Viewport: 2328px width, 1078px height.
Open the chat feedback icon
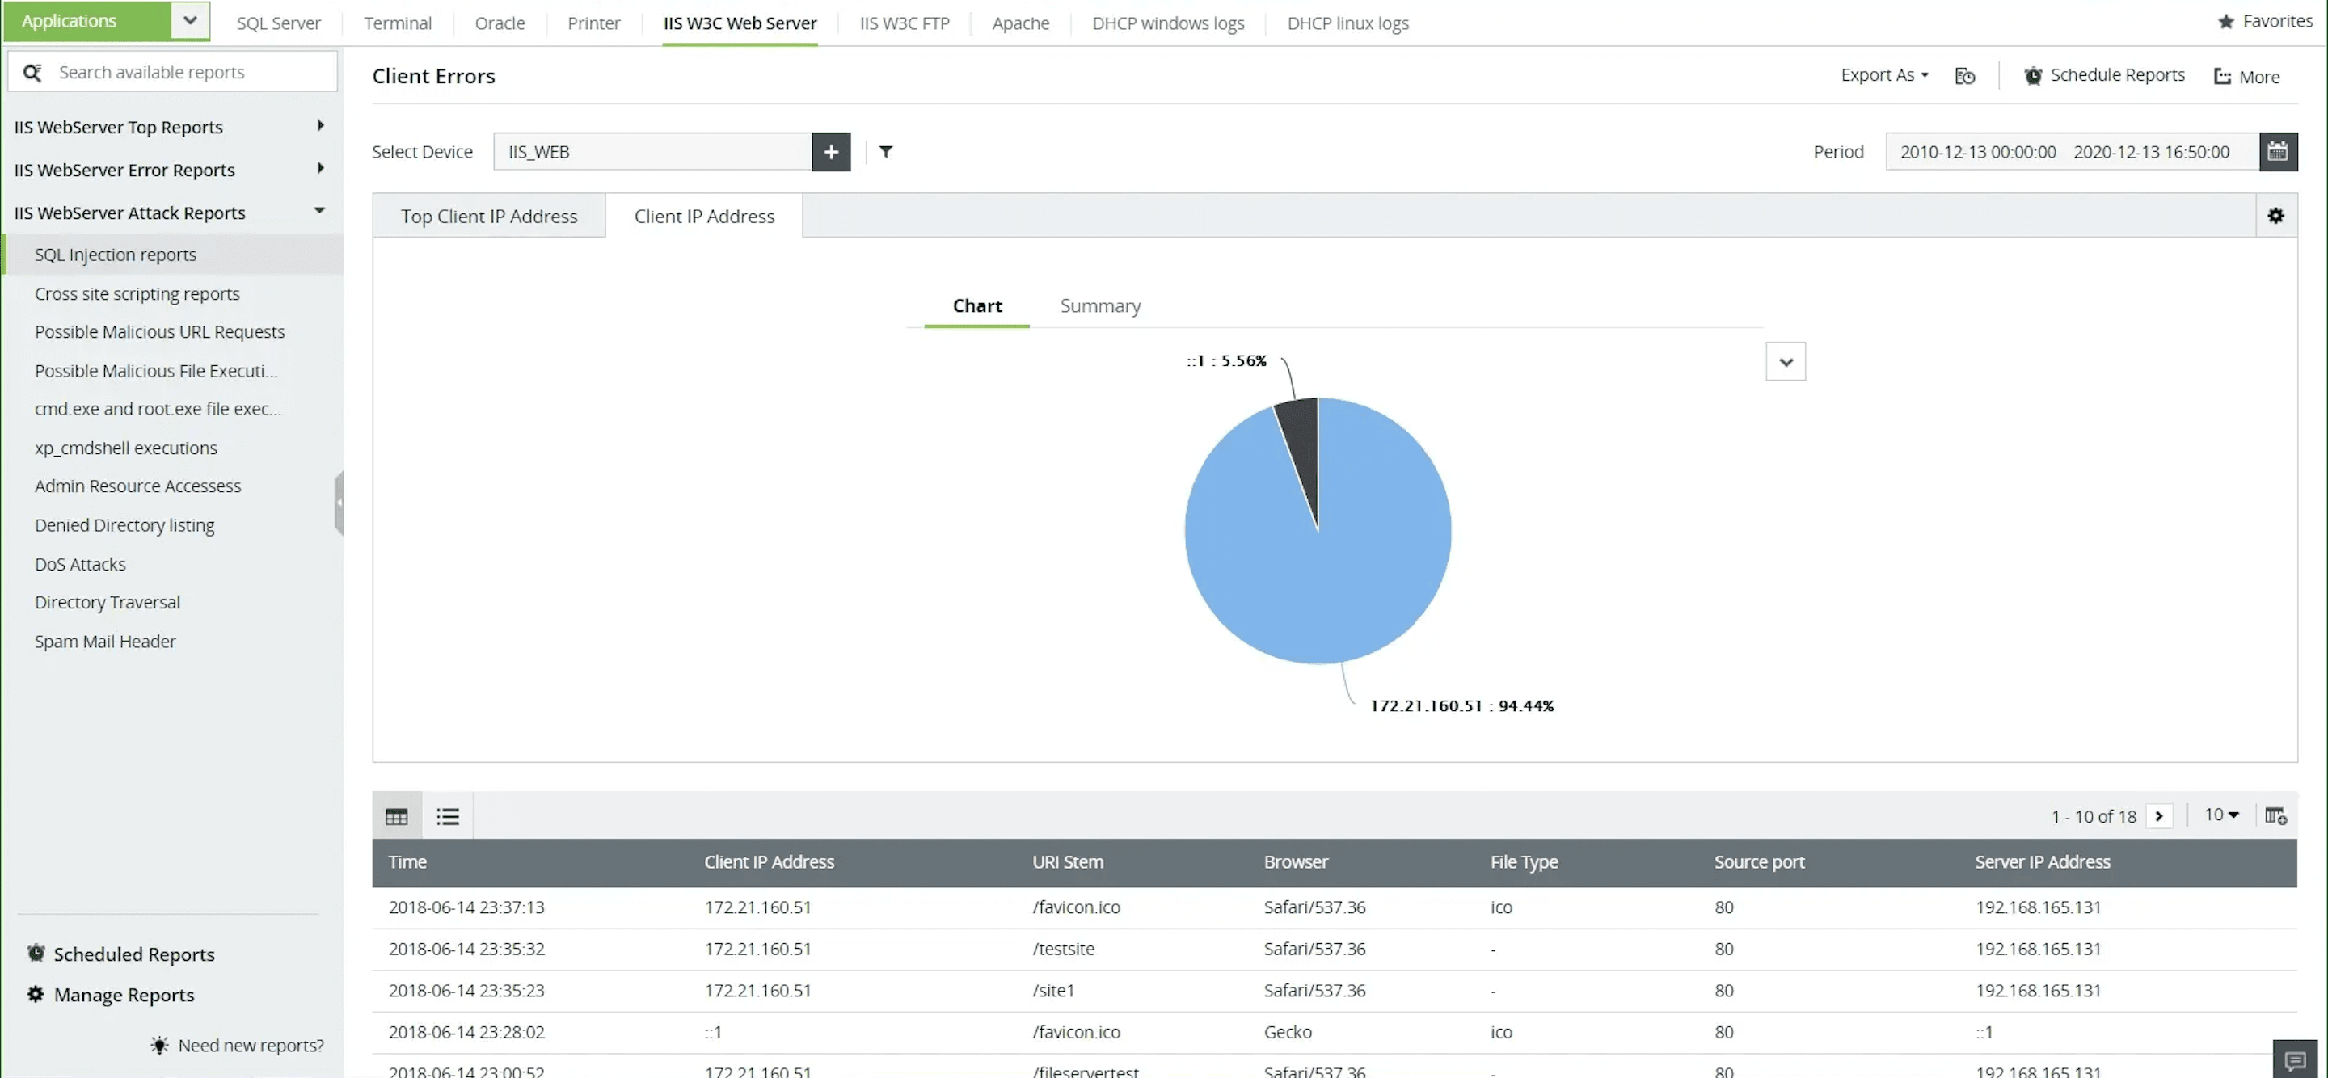2295,1060
